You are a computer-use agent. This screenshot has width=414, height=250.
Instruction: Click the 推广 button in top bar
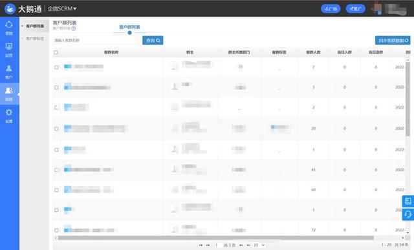(x=355, y=8)
